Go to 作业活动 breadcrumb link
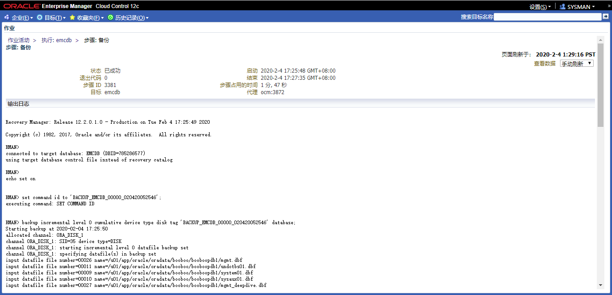This screenshot has height=295, width=612. click(18, 40)
